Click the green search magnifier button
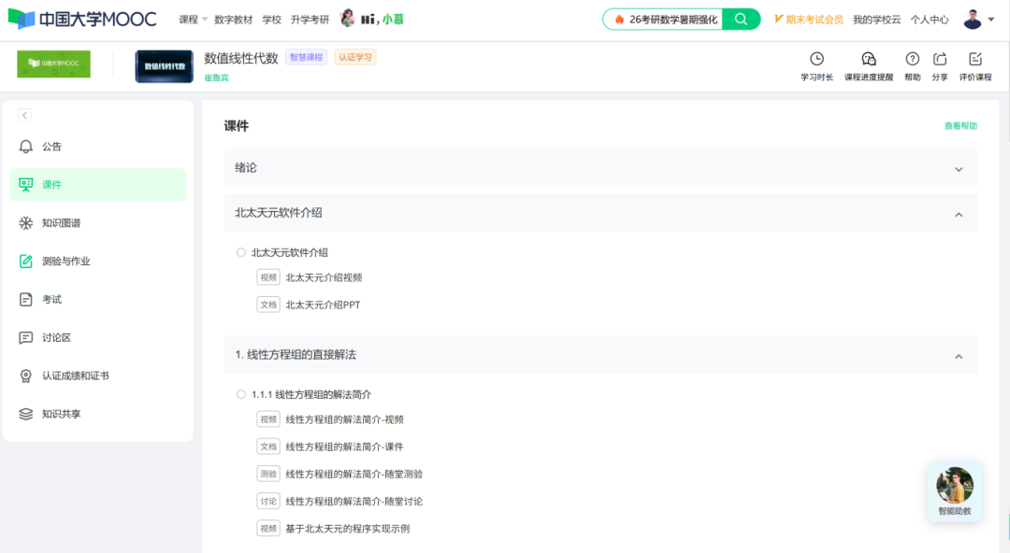Image resolution: width=1010 pixels, height=553 pixels. pos(742,19)
